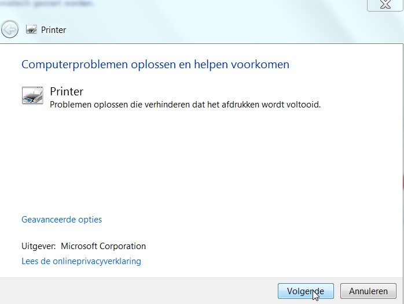Select the large Printer troubleshooter icon
This screenshot has height=304, width=404.
pyautogui.click(x=32, y=95)
